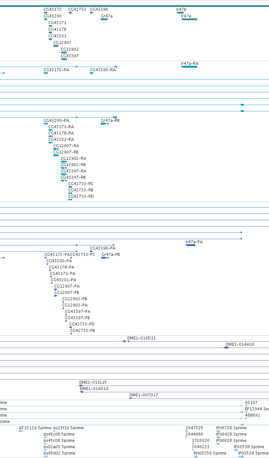Select transcript CG43397-RB

click(x=73, y=177)
